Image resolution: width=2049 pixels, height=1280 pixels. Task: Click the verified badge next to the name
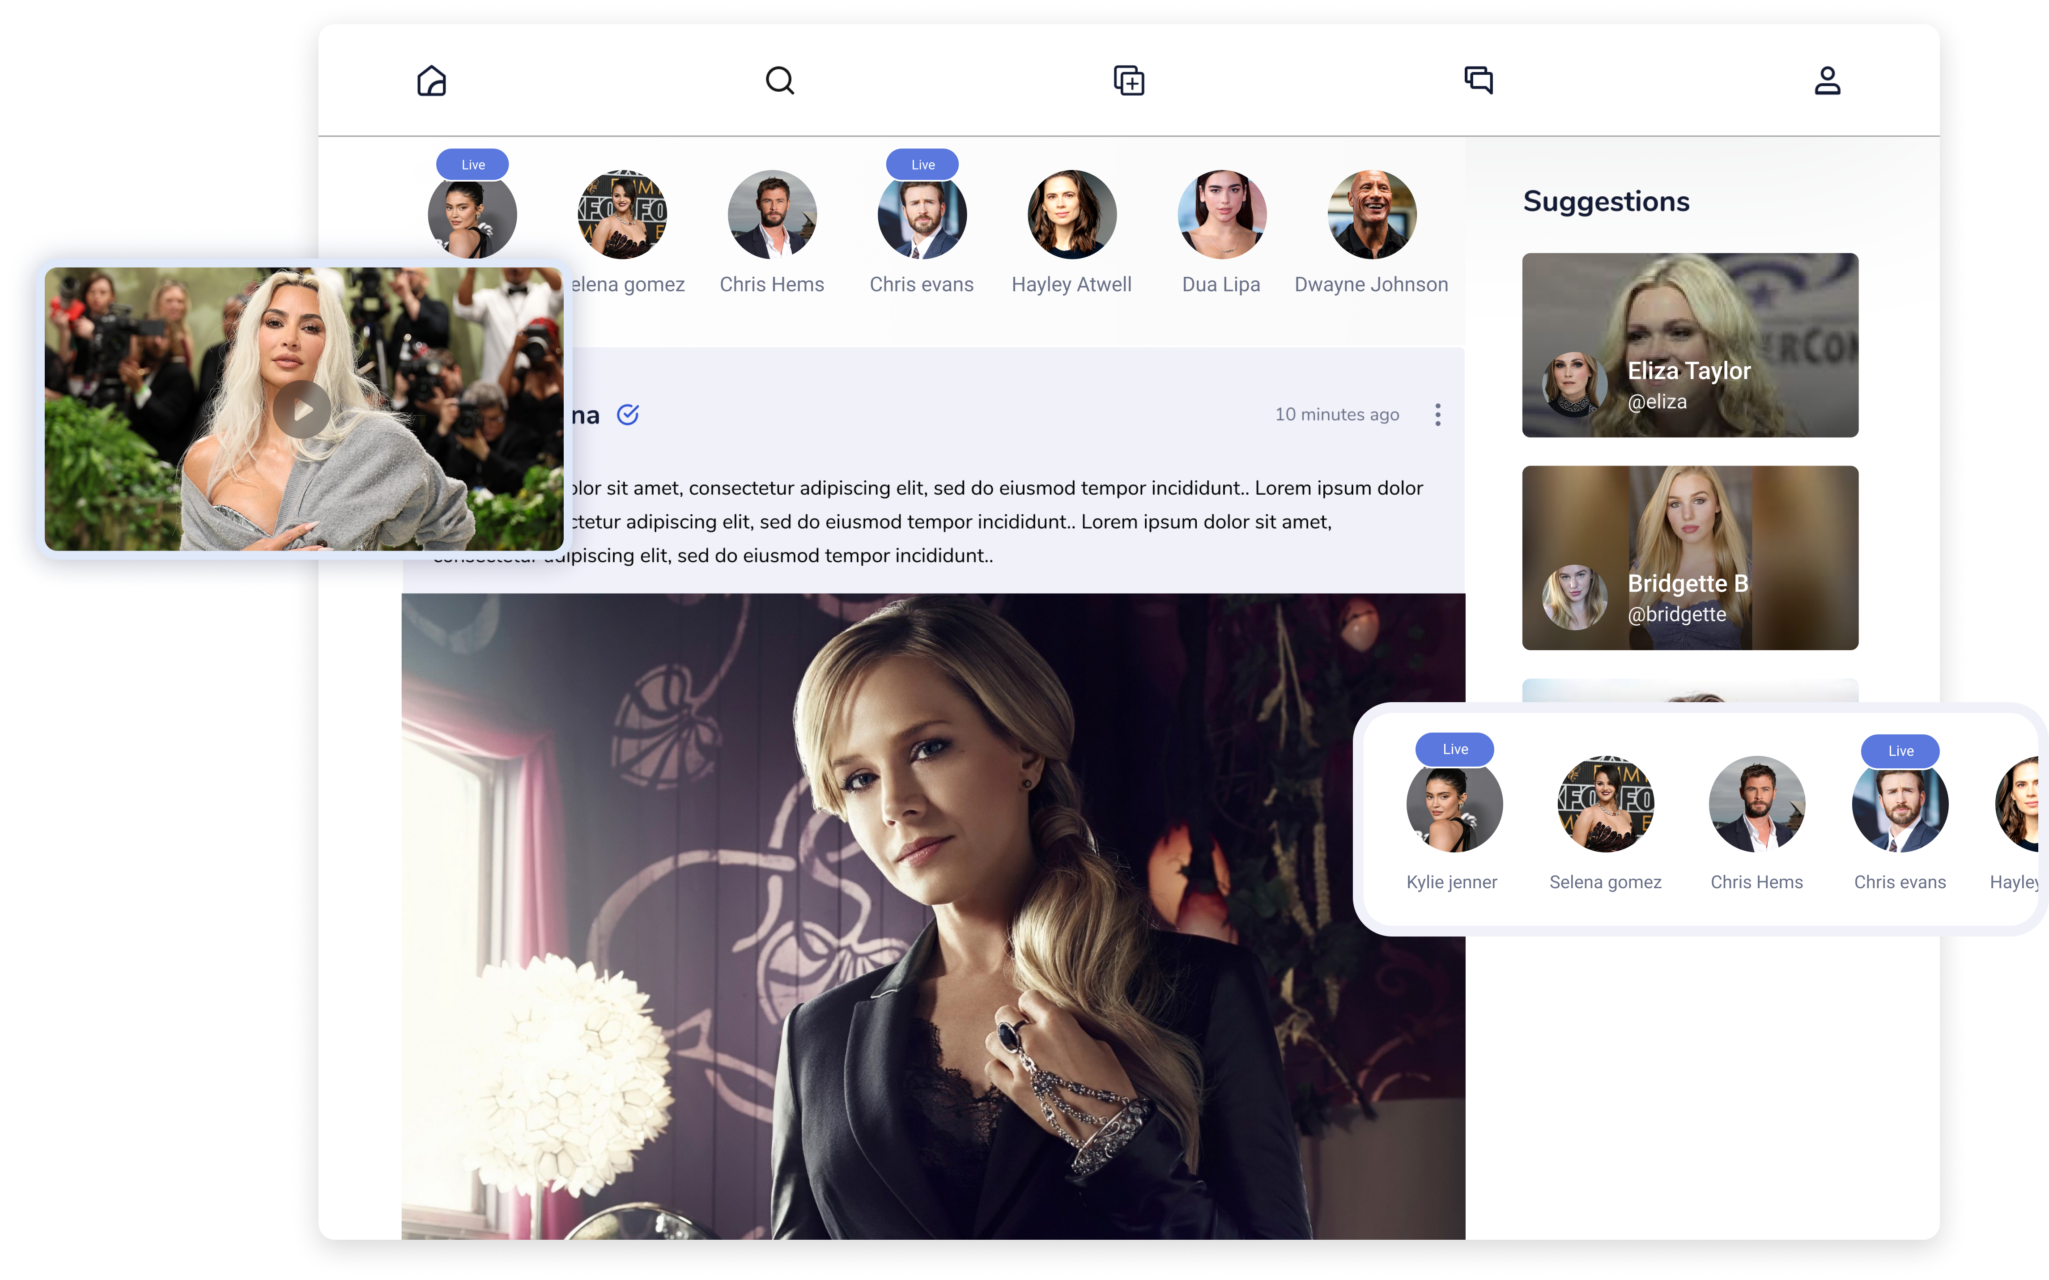pos(627,415)
